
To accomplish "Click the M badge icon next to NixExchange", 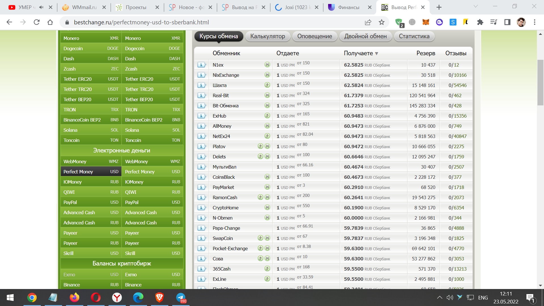I will 267,75.
